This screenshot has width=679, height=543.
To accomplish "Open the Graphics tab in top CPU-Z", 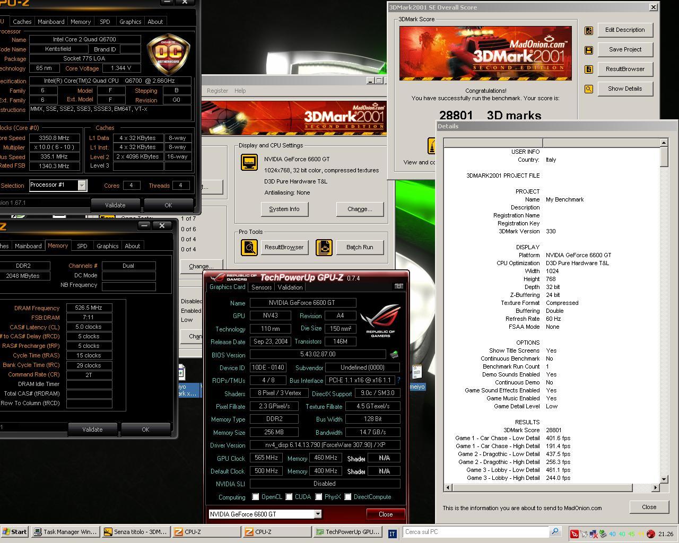I will pyautogui.click(x=130, y=22).
